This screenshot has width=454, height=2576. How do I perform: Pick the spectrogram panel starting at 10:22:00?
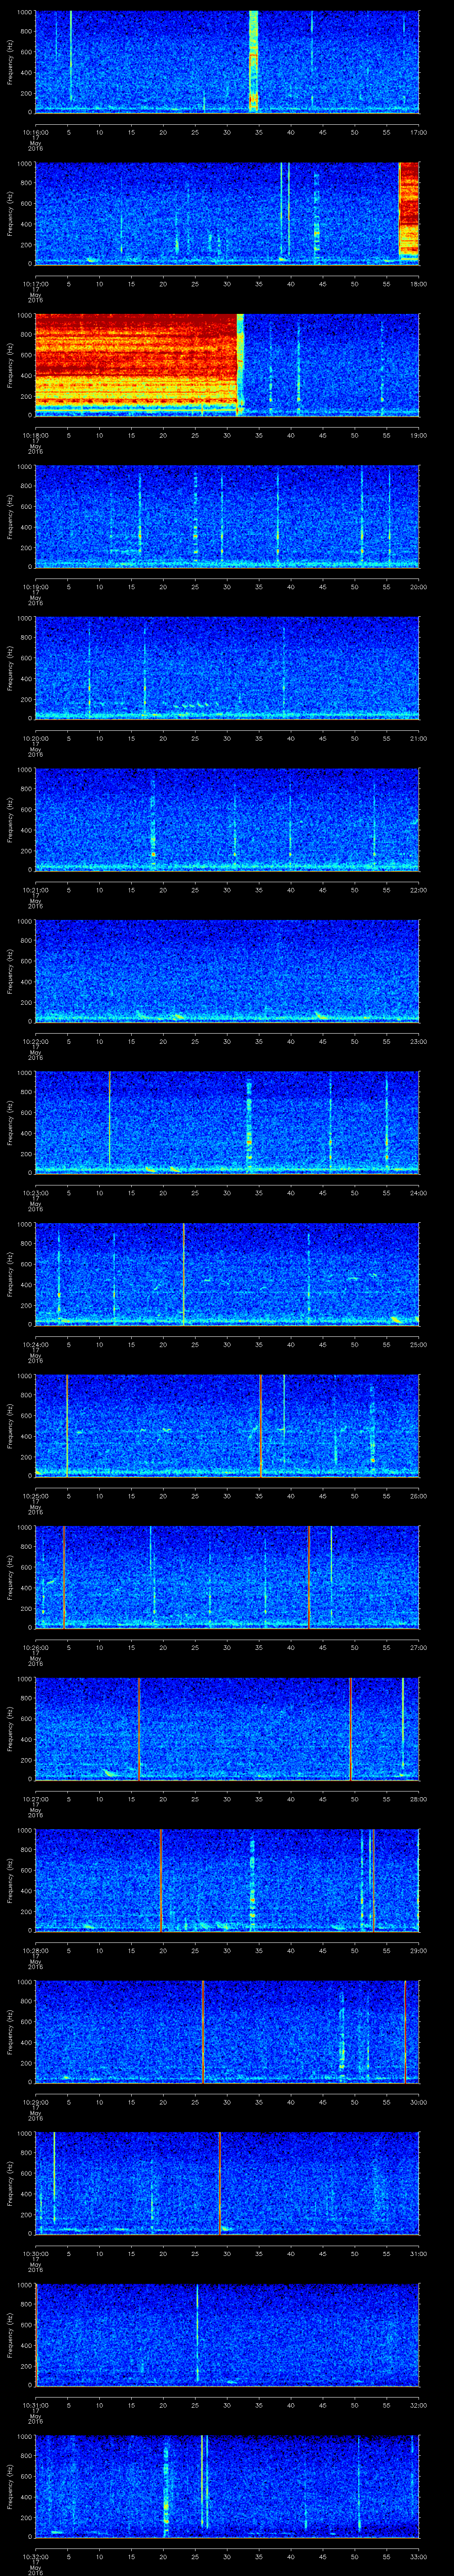click(x=227, y=971)
